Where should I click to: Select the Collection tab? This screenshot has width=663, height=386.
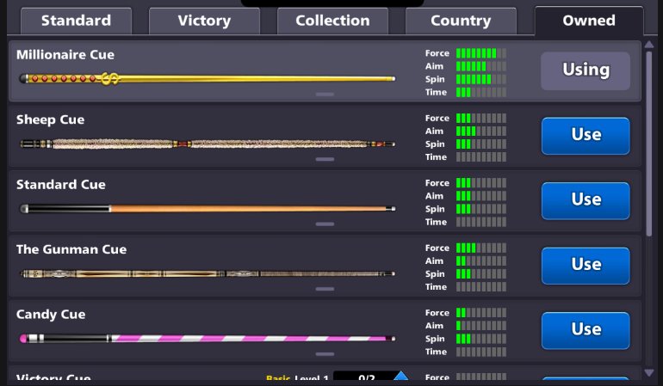click(x=332, y=21)
